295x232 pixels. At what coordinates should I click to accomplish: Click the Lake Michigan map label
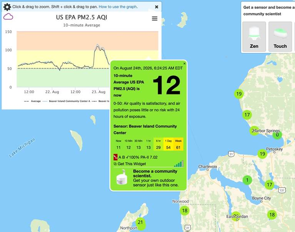[22, 148]
